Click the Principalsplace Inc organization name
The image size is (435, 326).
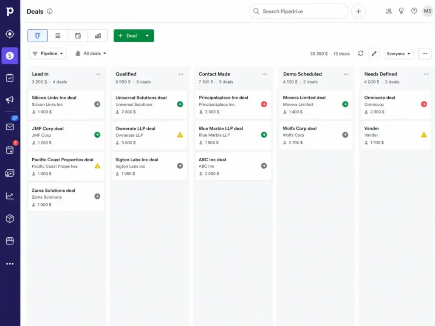click(x=217, y=104)
